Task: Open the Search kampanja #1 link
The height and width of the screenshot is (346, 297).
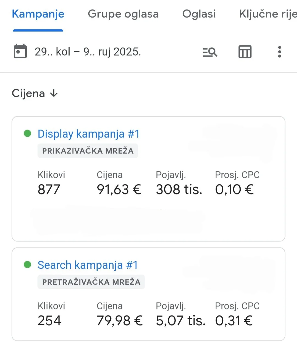Action: (x=87, y=265)
